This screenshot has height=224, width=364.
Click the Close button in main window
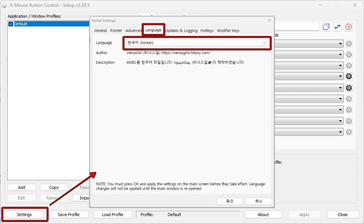[342, 215]
